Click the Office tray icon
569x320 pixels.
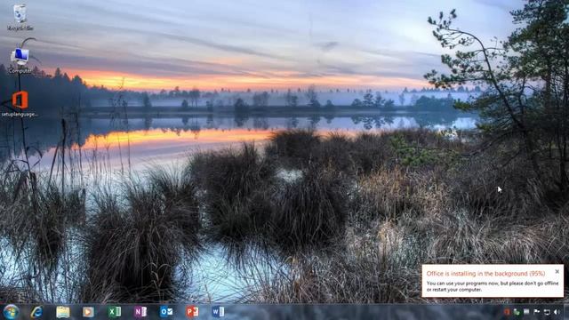507,312
